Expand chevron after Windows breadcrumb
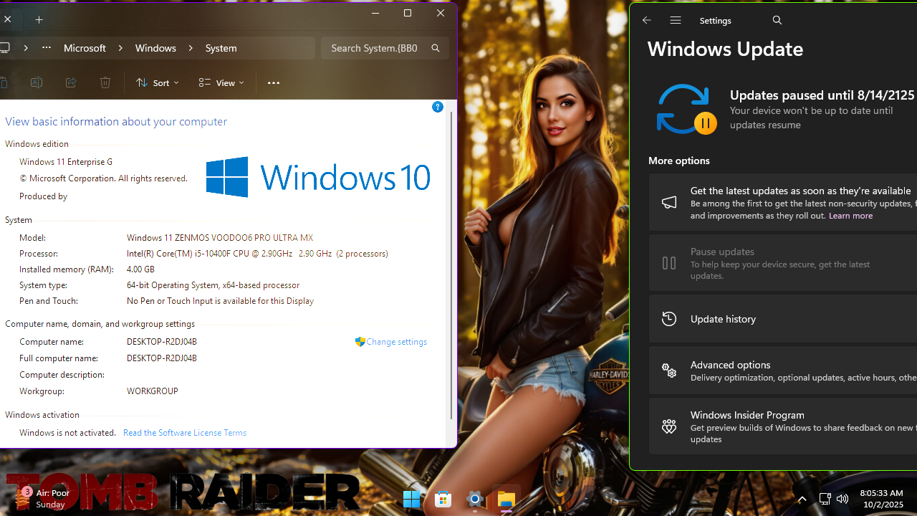Screen dimensions: 917x516 (191, 48)
